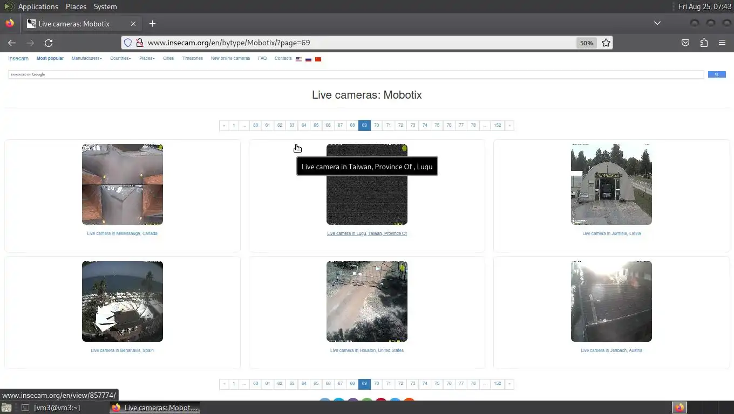This screenshot has width=734, height=414.
Task: Click the next » arrow in bottom pagination
Action: [x=509, y=384]
